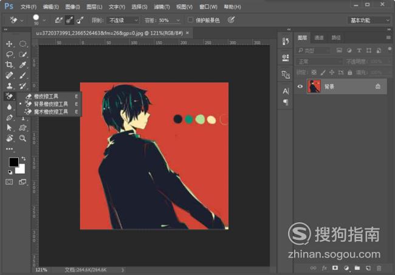Collapse the toolbox with double-arrow
The height and width of the screenshot is (275, 395).
point(5,30)
